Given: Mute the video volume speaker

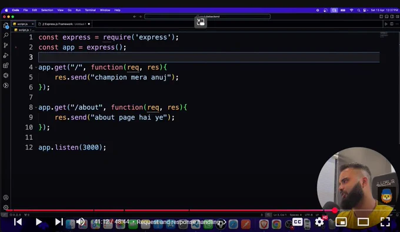Looking at the screenshot, I should 81,222.
